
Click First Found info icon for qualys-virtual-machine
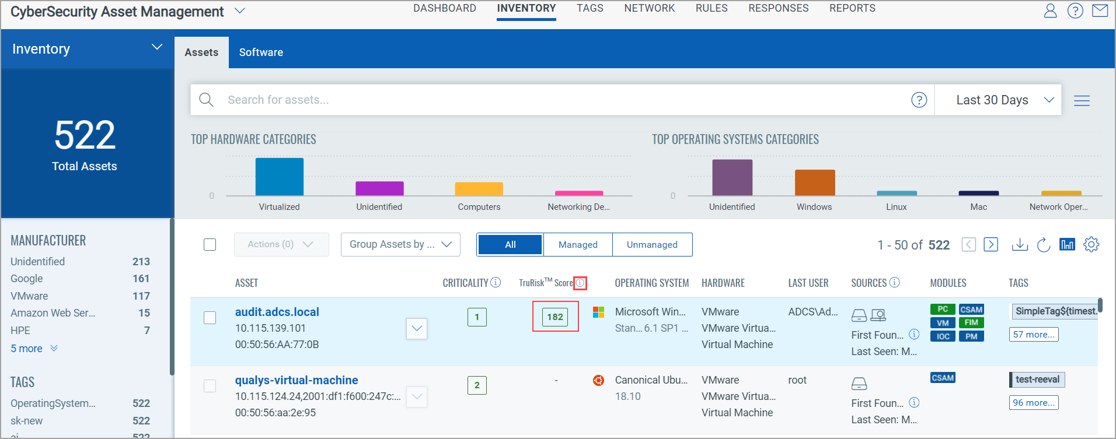pos(915,402)
